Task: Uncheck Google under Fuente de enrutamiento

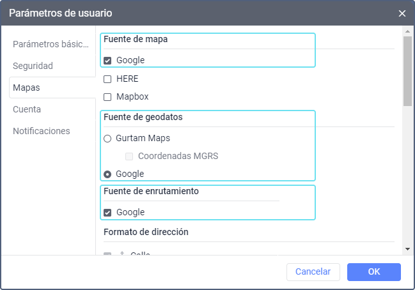Action: (107, 213)
